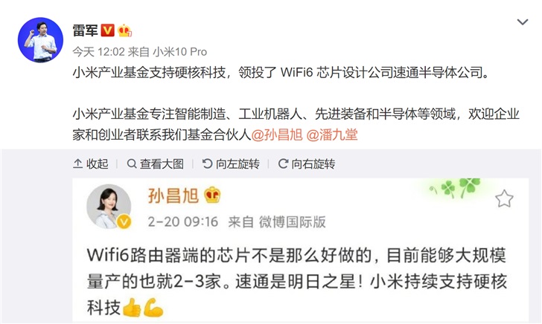Open the 今天 12:02 timestamp link
This screenshot has width=542, height=324.
coord(98,52)
